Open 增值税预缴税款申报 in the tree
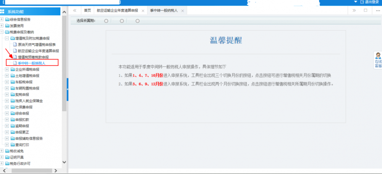The width and height of the screenshot is (382, 174). [33, 57]
